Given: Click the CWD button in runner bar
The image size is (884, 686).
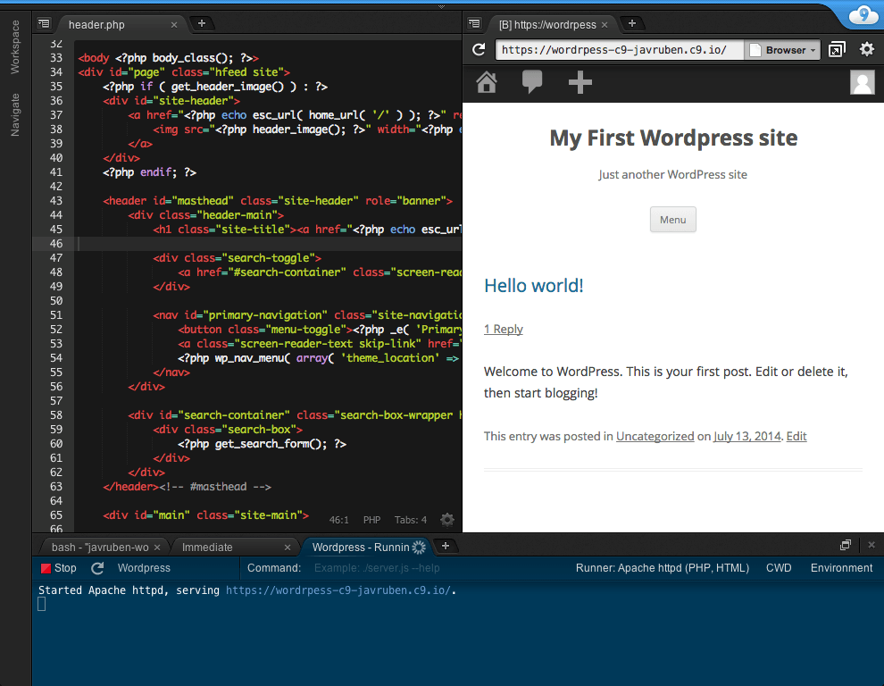Looking at the screenshot, I should tap(779, 568).
